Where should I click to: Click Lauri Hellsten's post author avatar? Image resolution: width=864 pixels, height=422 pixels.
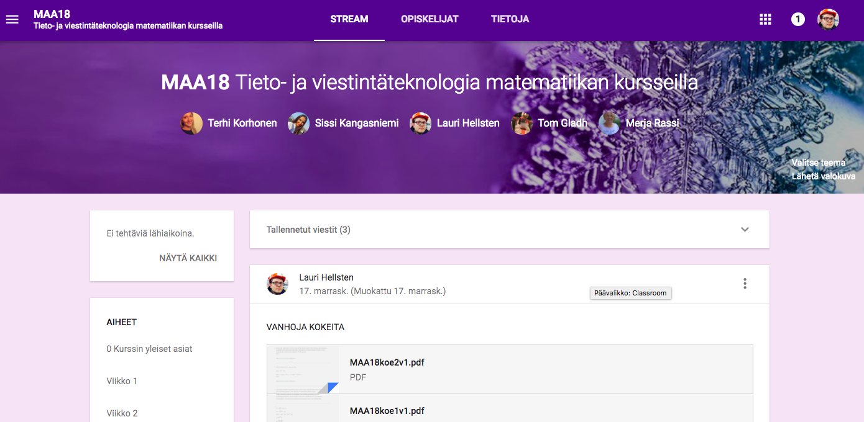pyautogui.click(x=278, y=284)
